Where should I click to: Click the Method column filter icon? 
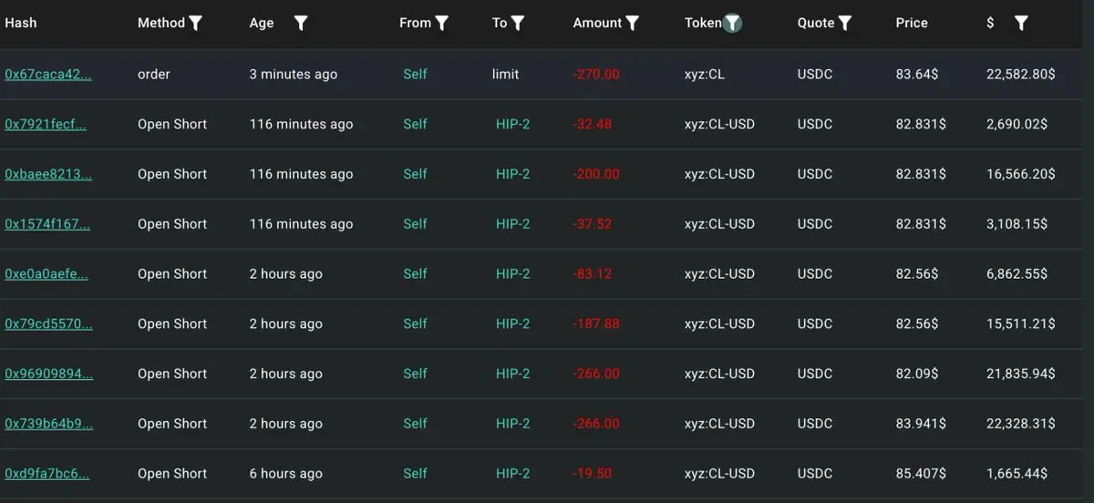(195, 24)
